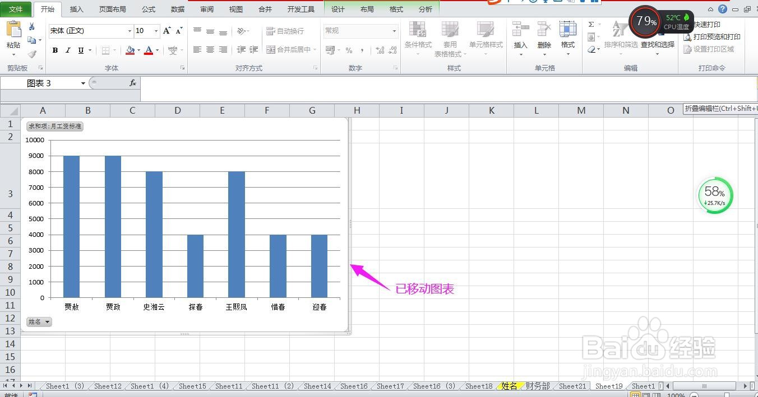Open the number format dropdown 常规
The height and width of the screenshot is (397, 758).
point(394,31)
